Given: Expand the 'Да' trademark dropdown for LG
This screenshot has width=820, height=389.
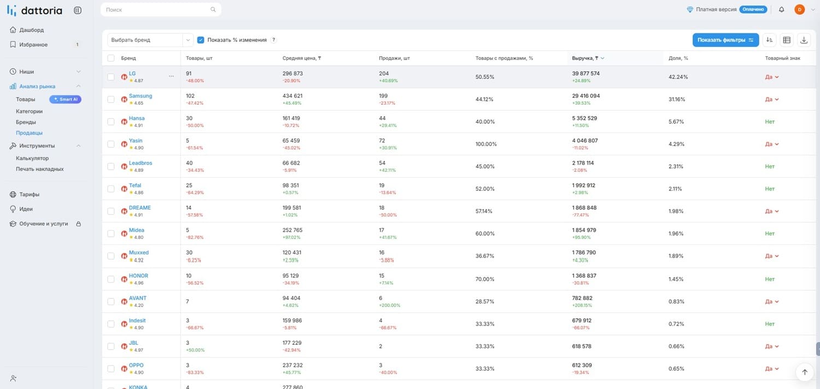Looking at the screenshot, I should coord(772,77).
